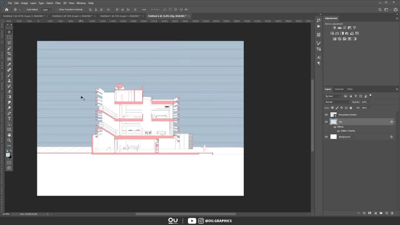Select the Brush tool

coord(9,75)
